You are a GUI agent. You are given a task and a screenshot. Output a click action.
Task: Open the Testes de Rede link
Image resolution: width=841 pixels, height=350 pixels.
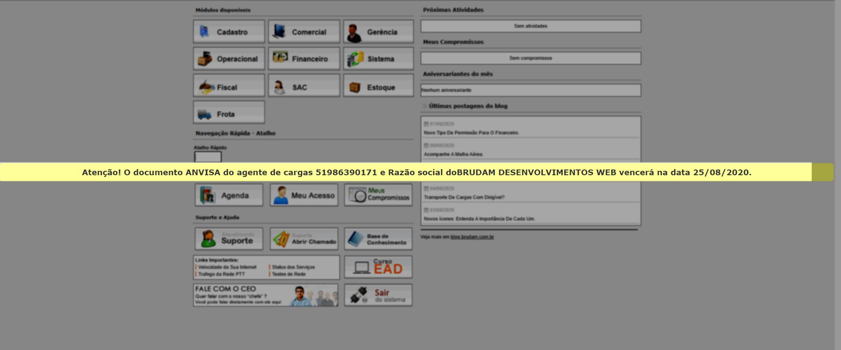[289, 274]
